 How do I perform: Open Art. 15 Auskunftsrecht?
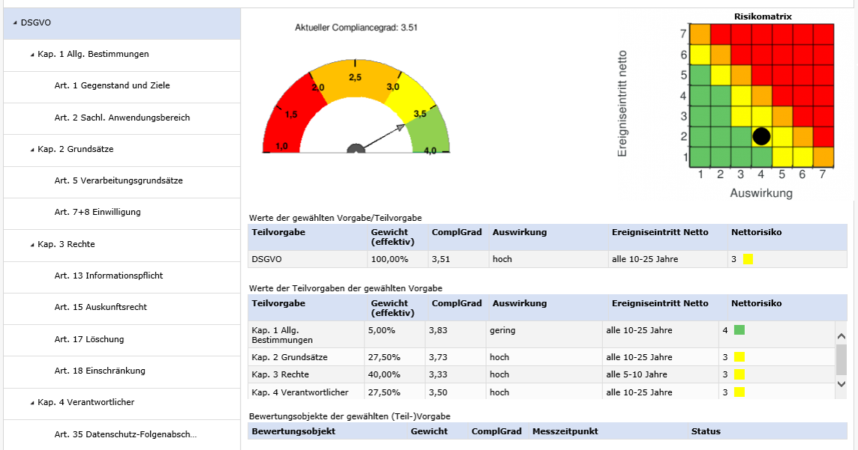pyautogui.click(x=100, y=307)
